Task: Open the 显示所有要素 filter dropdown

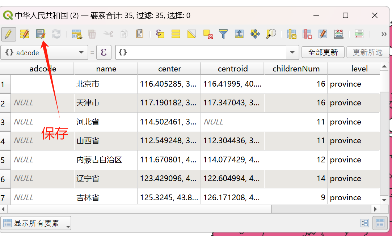Action: tap(36, 223)
